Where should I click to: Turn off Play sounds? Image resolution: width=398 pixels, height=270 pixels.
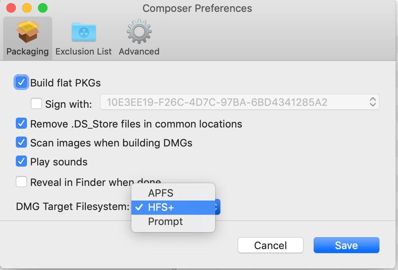tap(21, 161)
